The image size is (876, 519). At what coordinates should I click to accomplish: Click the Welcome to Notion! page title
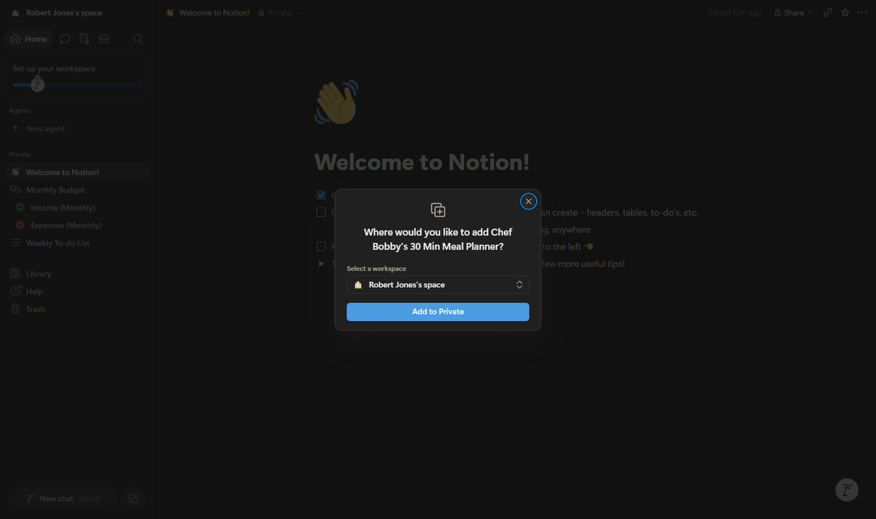(422, 163)
